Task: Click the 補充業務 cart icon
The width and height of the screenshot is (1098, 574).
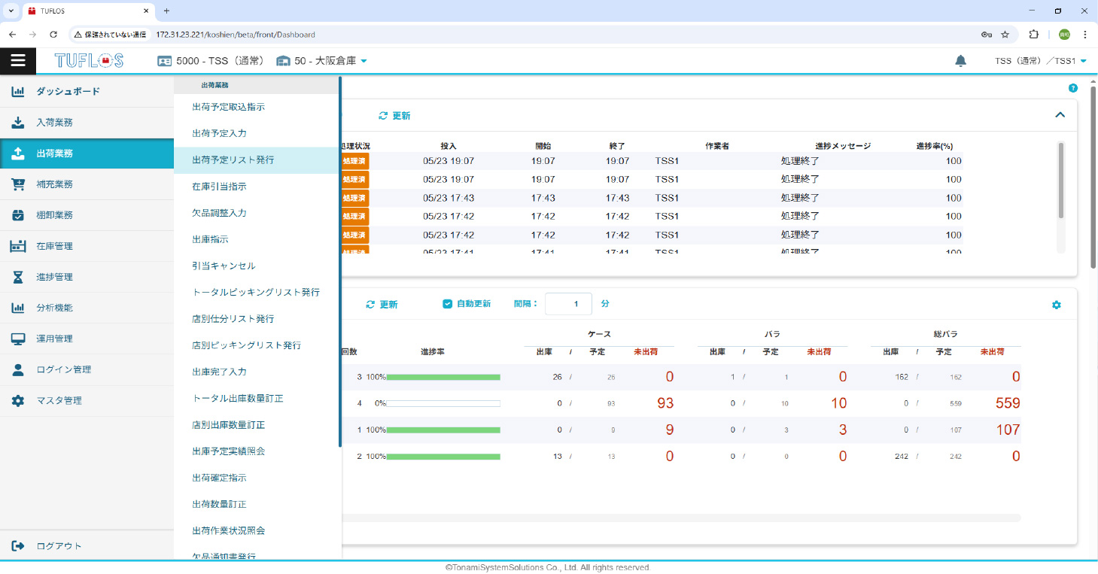Action: (x=18, y=184)
